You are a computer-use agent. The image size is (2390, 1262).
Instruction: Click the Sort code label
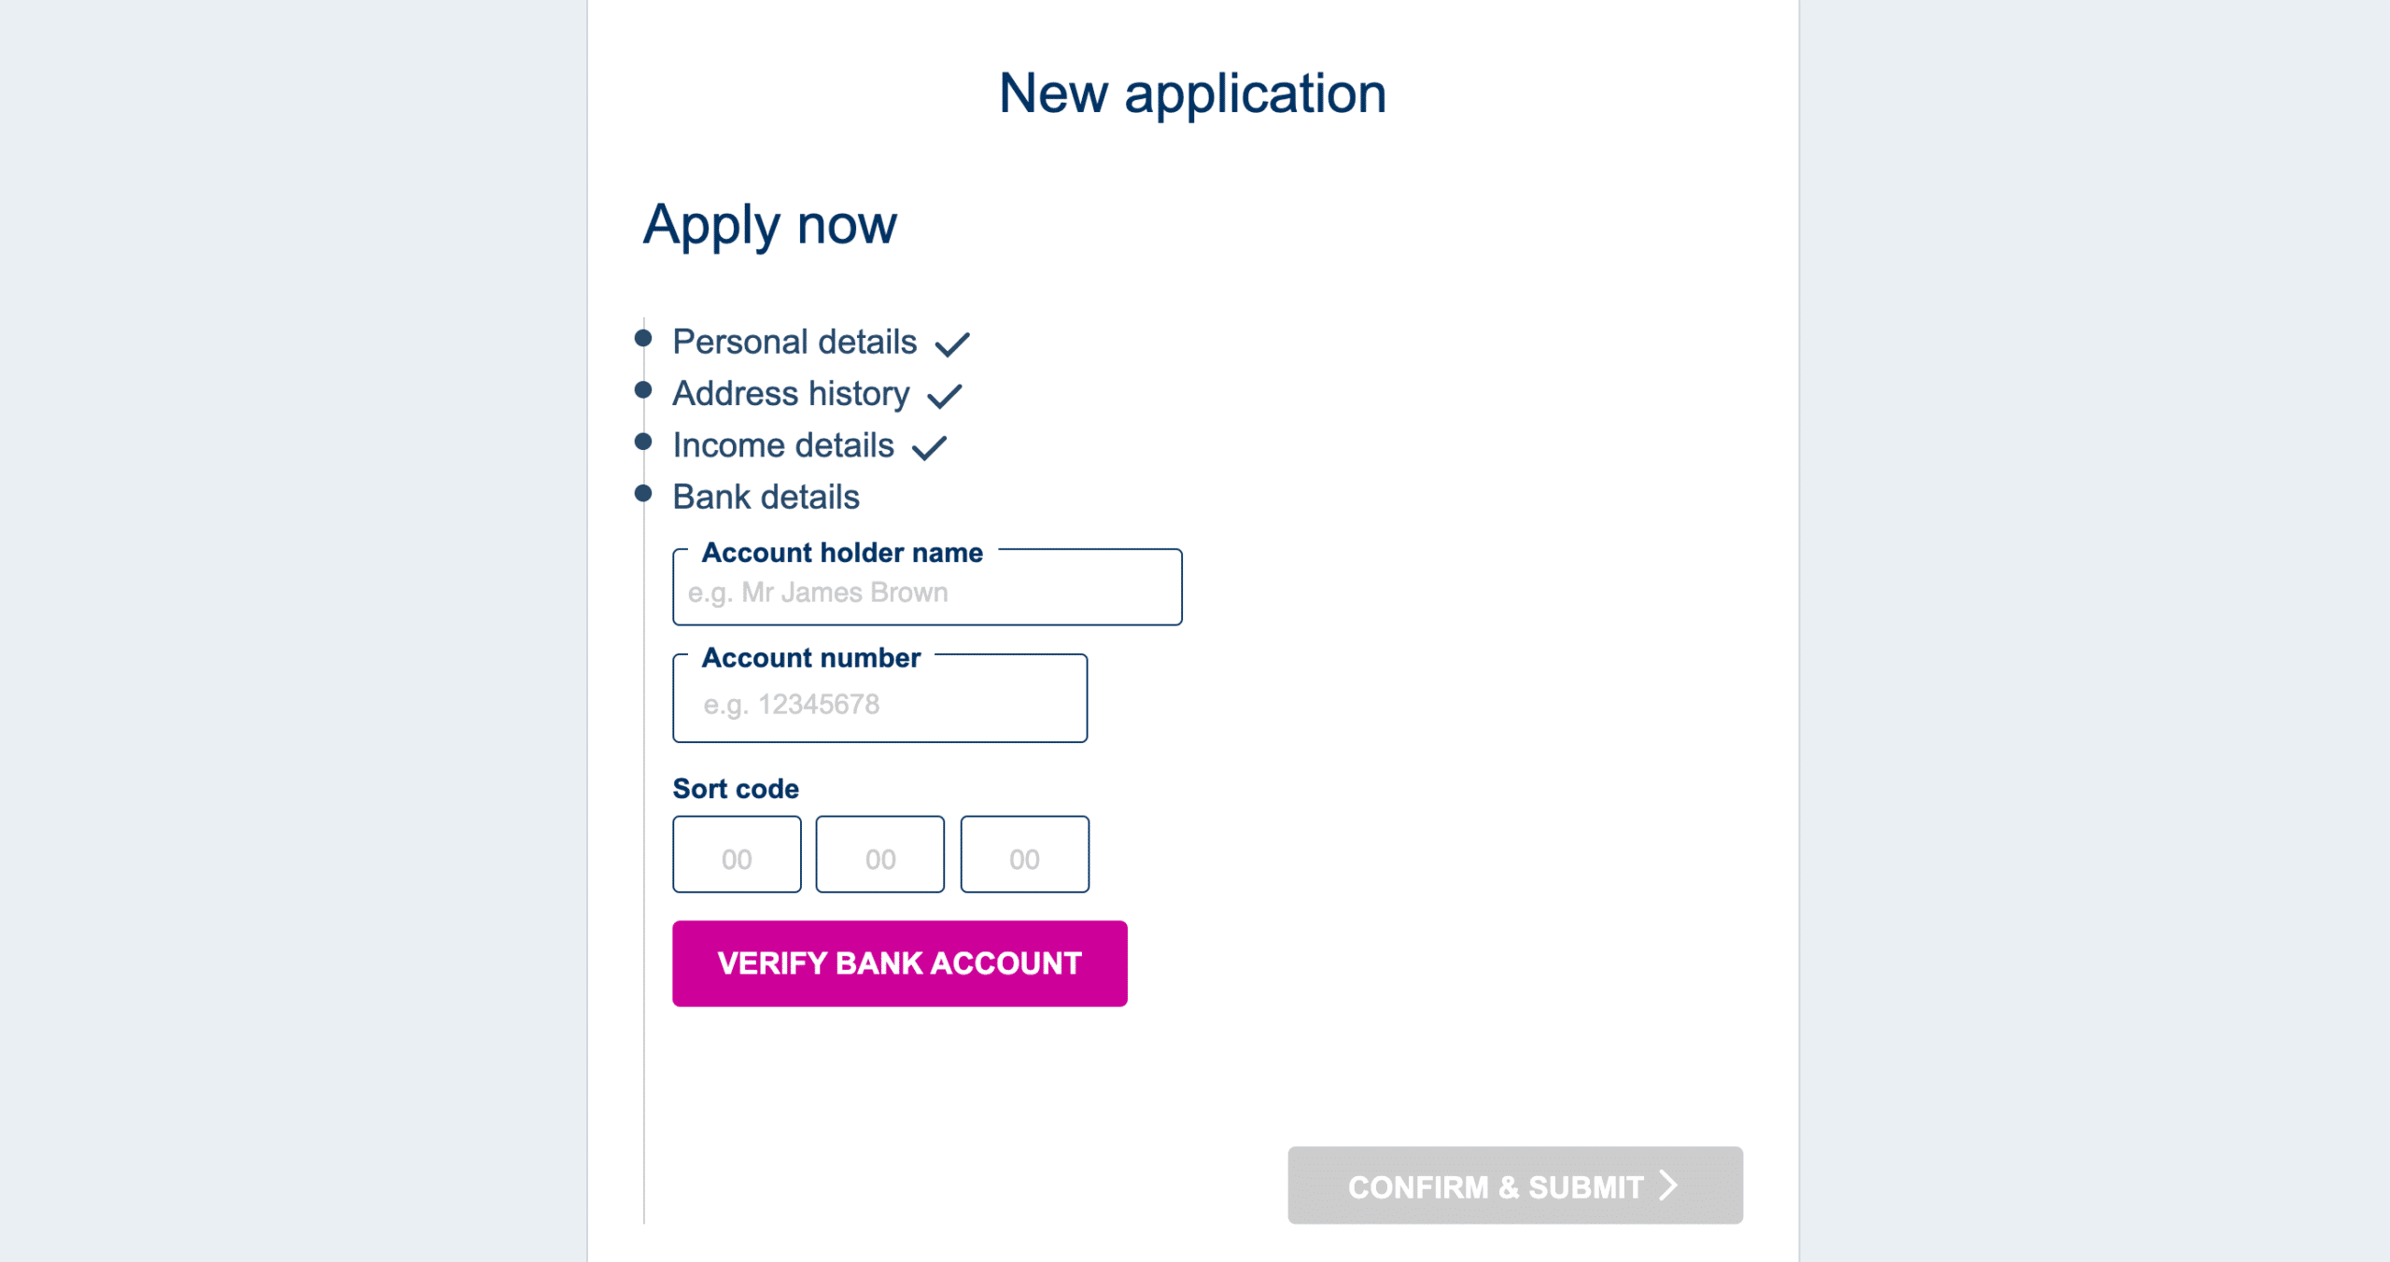(x=736, y=789)
